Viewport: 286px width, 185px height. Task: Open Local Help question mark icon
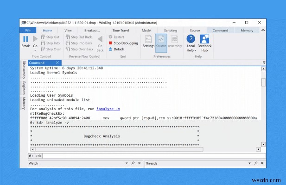click(191, 39)
